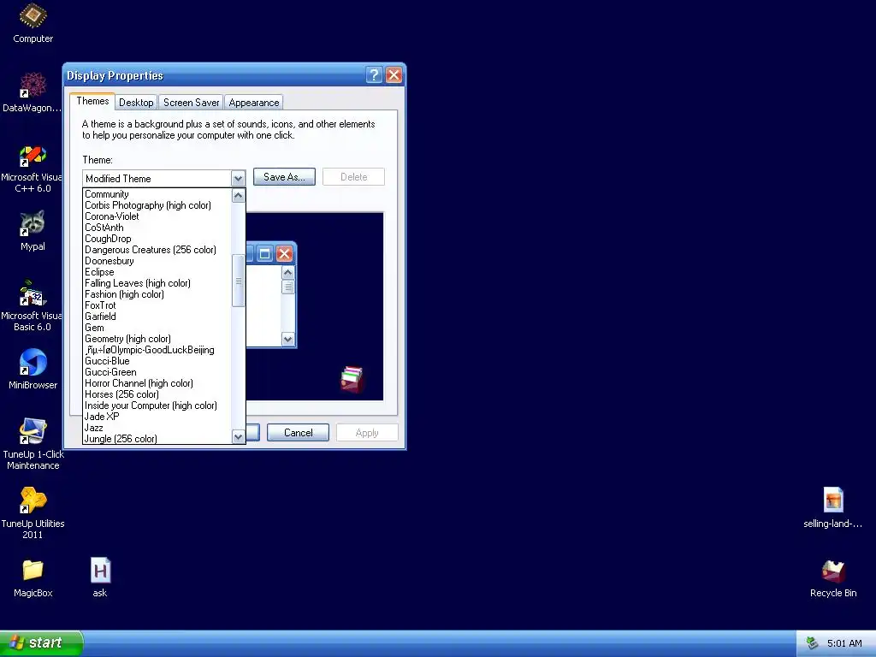
Task: Select Microsoft Visual Basic 6.0 shortcut
Action: 32,305
